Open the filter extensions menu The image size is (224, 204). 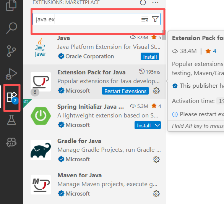tap(155, 19)
